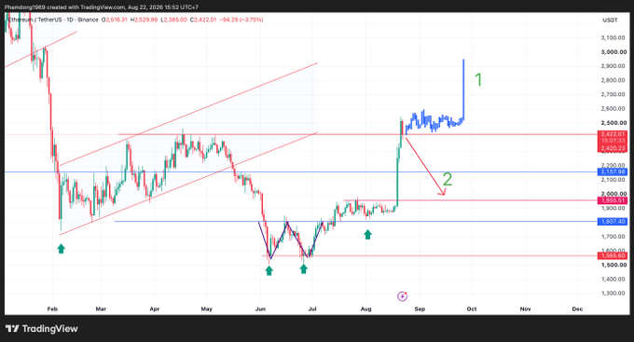Click green up arrow below early June low

click(x=269, y=270)
